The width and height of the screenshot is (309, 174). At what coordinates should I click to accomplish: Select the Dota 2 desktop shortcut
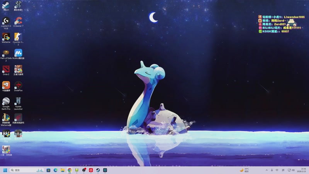6,70
